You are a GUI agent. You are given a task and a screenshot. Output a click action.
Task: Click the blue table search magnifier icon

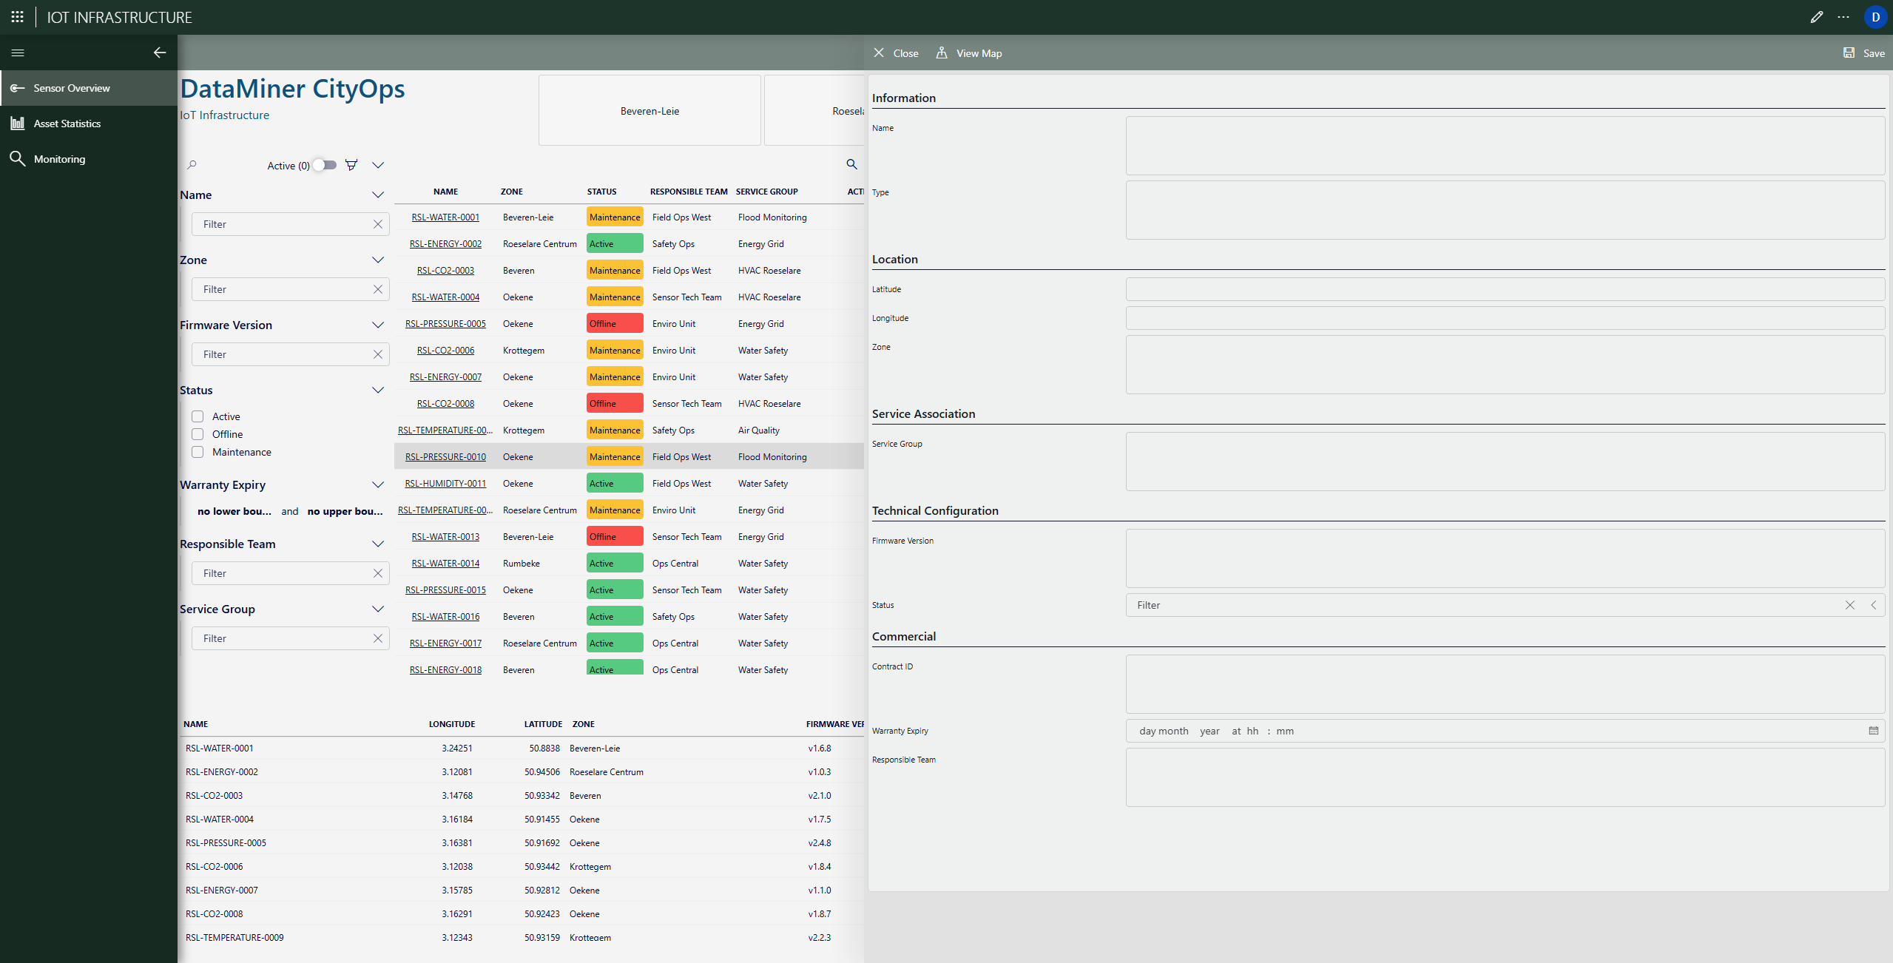pos(851,164)
